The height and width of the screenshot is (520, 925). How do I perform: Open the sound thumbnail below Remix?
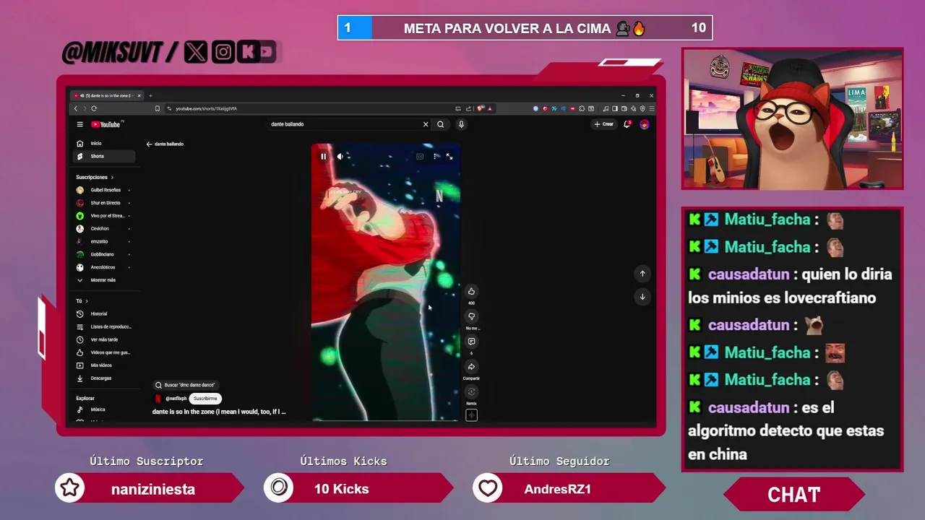click(x=471, y=415)
